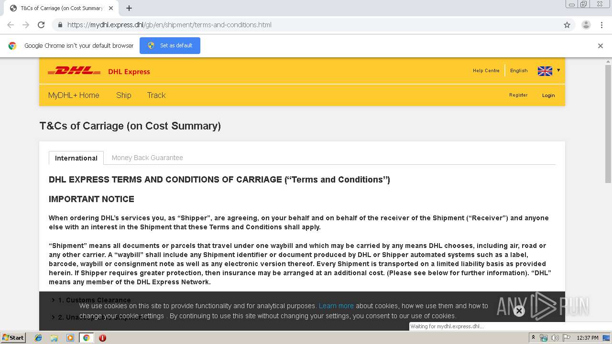Close the T&Cs of Carriage tab
The width and height of the screenshot is (612, 344).
111,8
